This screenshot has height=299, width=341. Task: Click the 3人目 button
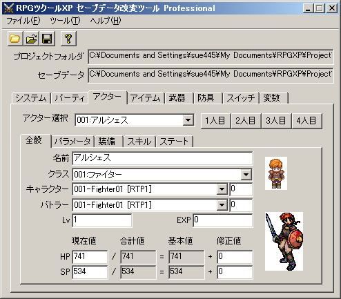click(x=276, y=121)
